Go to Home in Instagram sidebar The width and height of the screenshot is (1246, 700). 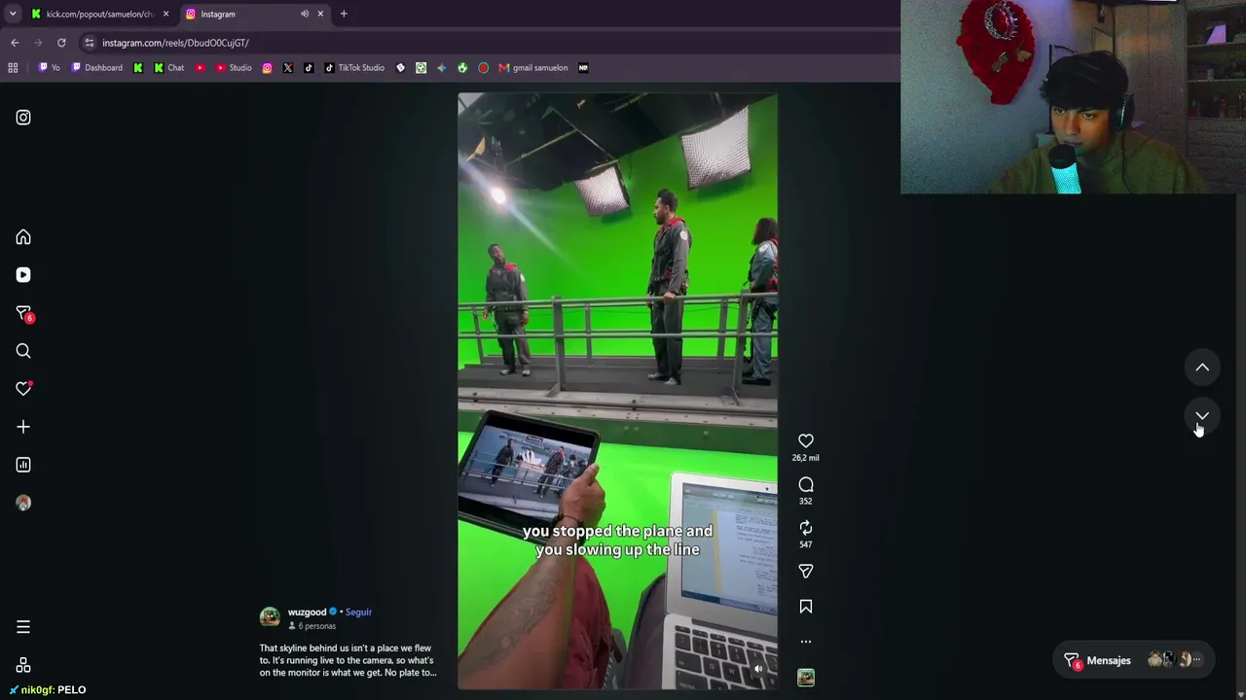point(23,237)
